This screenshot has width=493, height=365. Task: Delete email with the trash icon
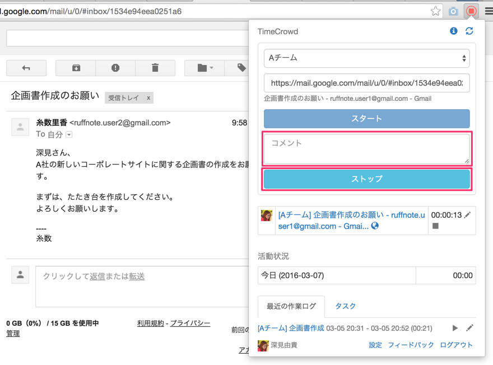pos(155,68)
